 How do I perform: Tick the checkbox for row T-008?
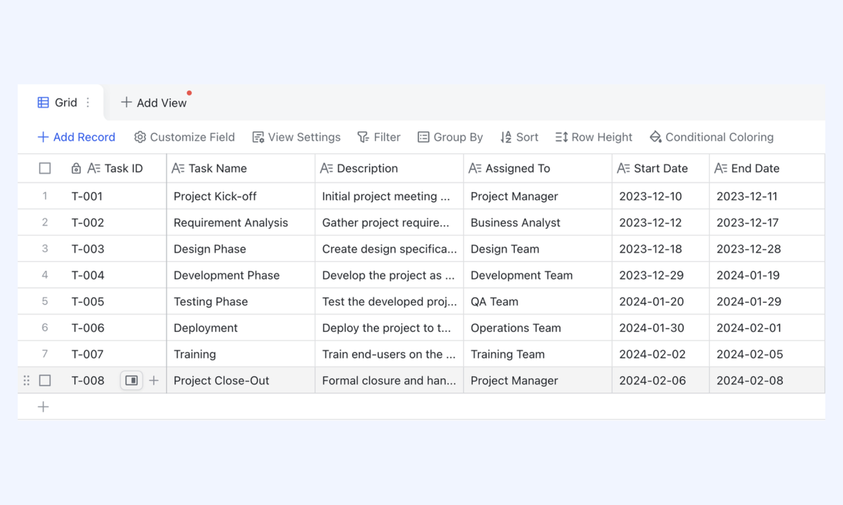pyautogui.click(x=45, y=380)
